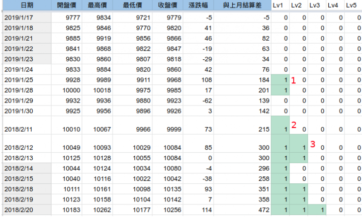
Task: Select the green Lv2 cell for 2018/2/12
Action: tap(299, 144)
